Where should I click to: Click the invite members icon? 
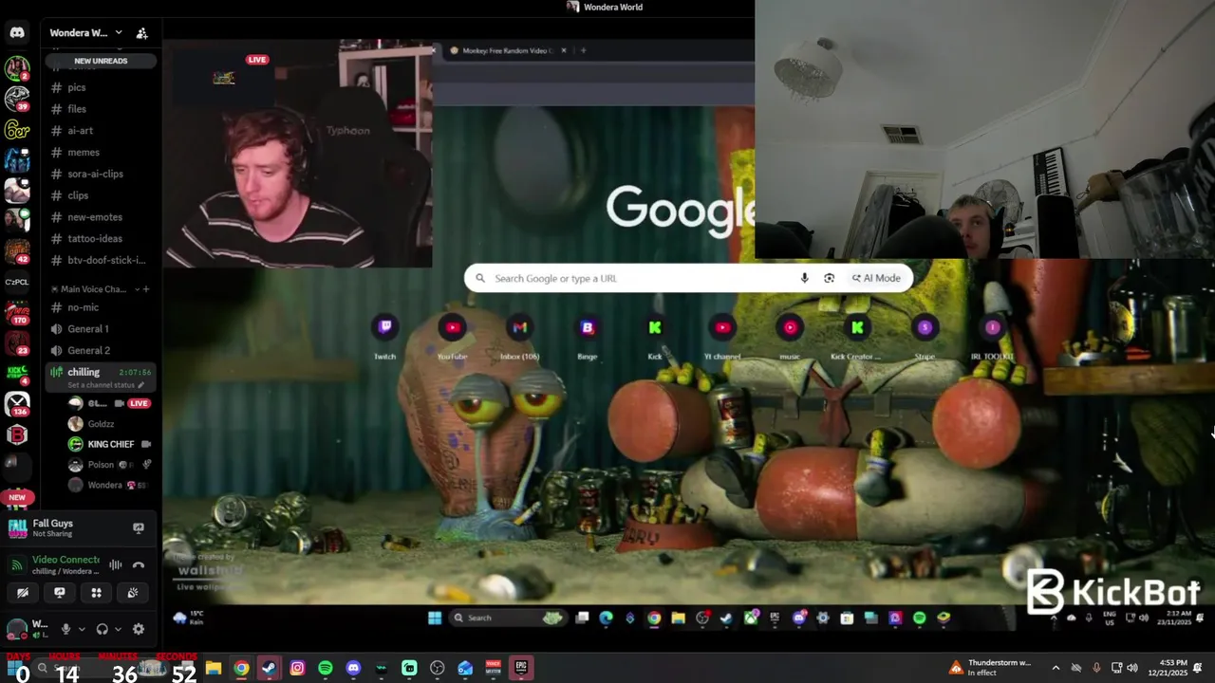click(x=141, y=33)
